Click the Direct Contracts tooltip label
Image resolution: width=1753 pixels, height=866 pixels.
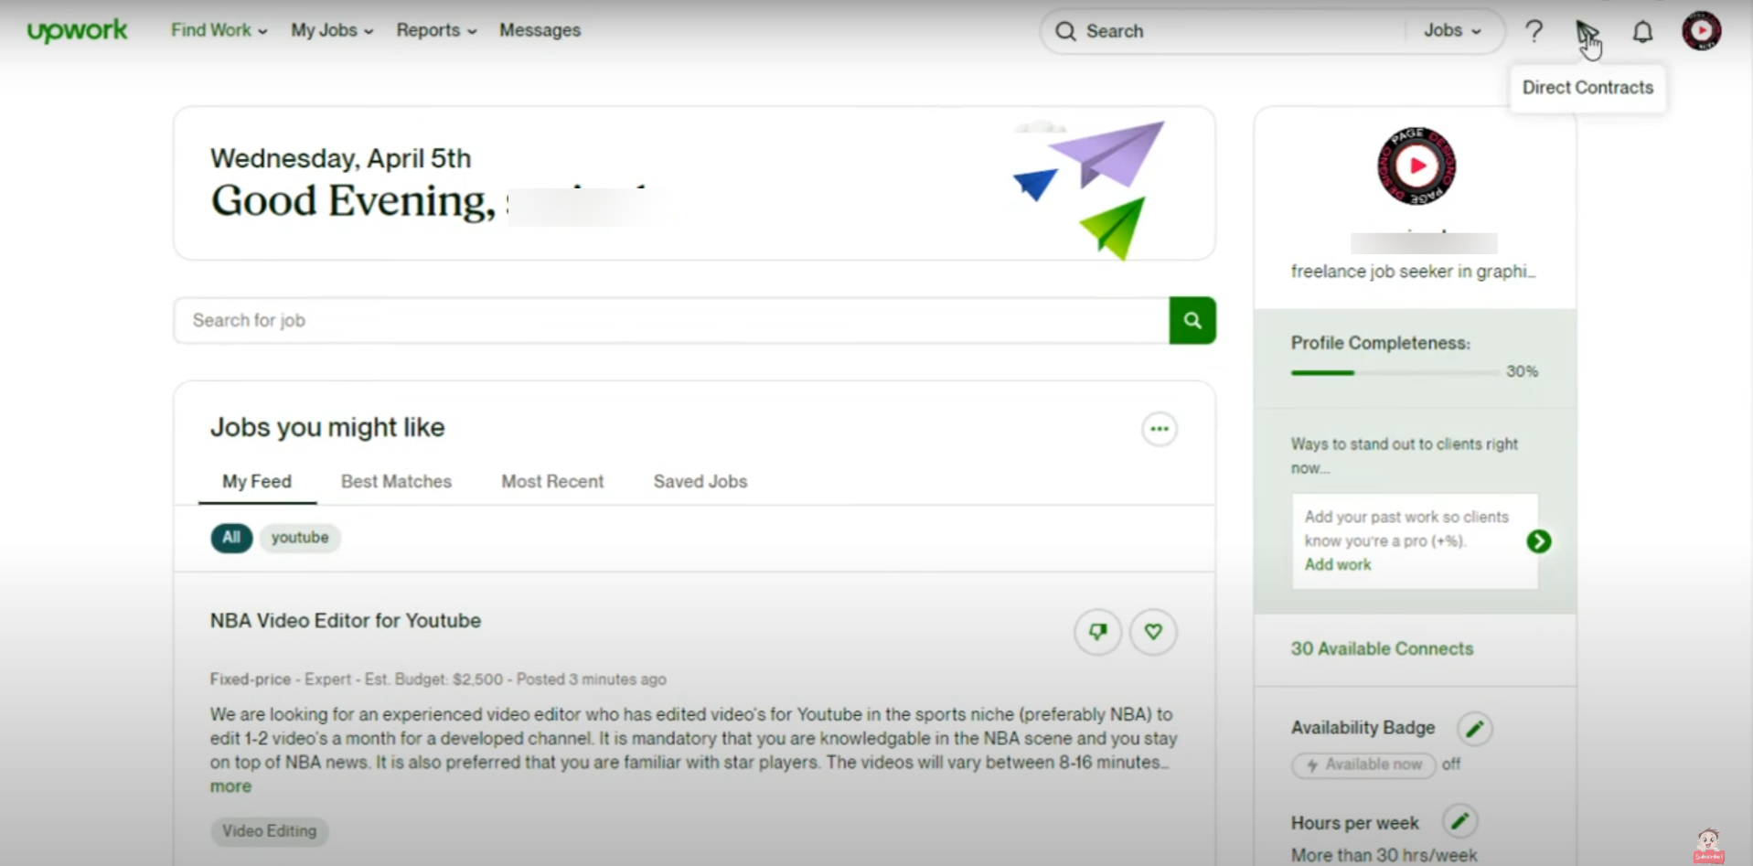coord(1587,88)
